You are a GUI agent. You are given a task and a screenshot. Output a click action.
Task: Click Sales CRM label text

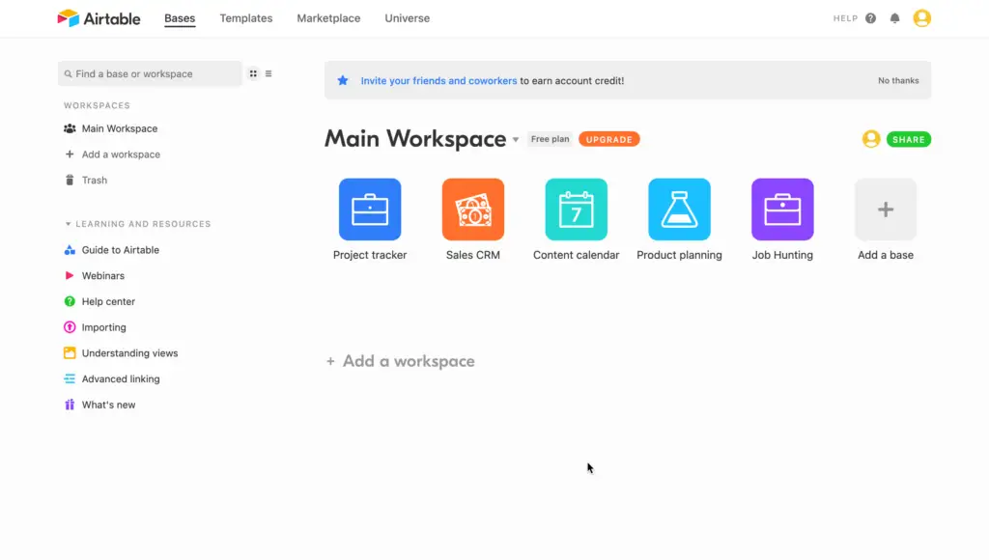(x=473, y=255)
